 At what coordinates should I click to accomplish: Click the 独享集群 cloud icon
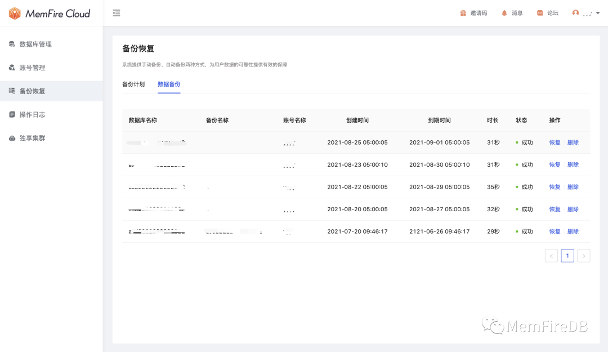(x=12, y=138)
